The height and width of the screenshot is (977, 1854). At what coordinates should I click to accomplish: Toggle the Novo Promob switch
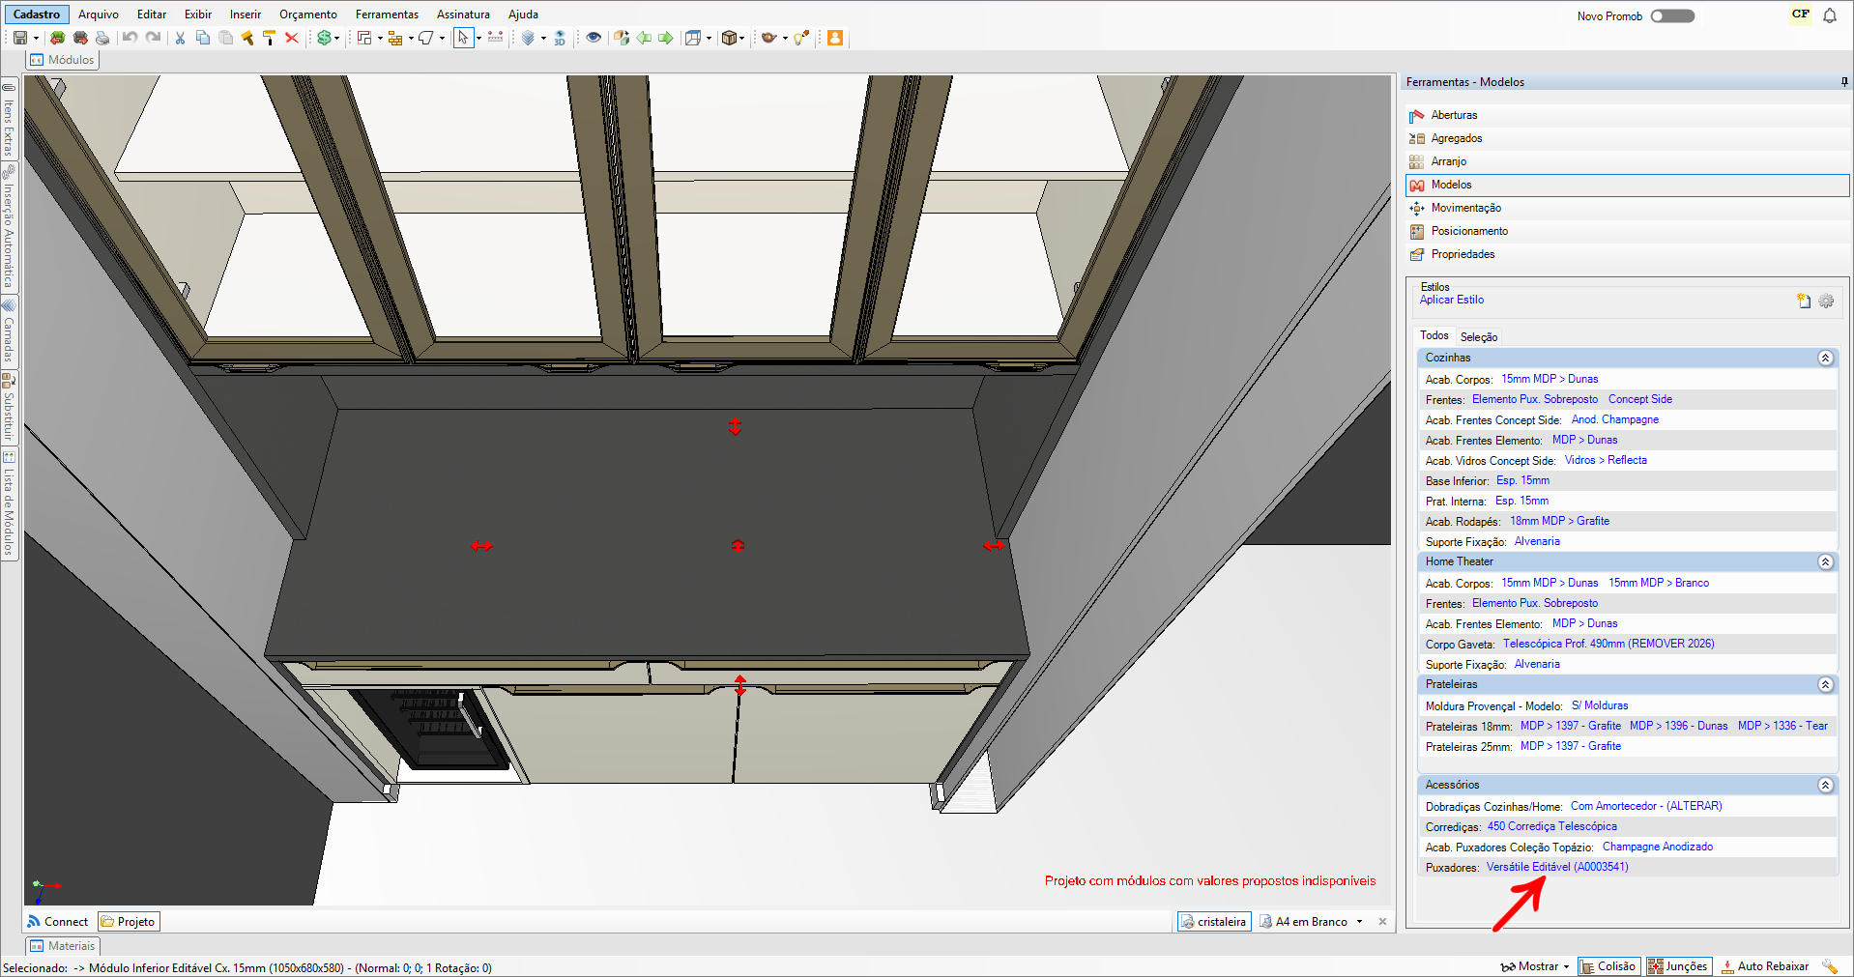coord(1672,15)
